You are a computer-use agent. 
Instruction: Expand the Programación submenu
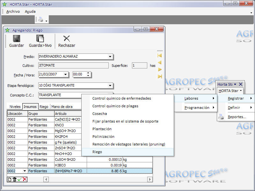tap(195, 108)
